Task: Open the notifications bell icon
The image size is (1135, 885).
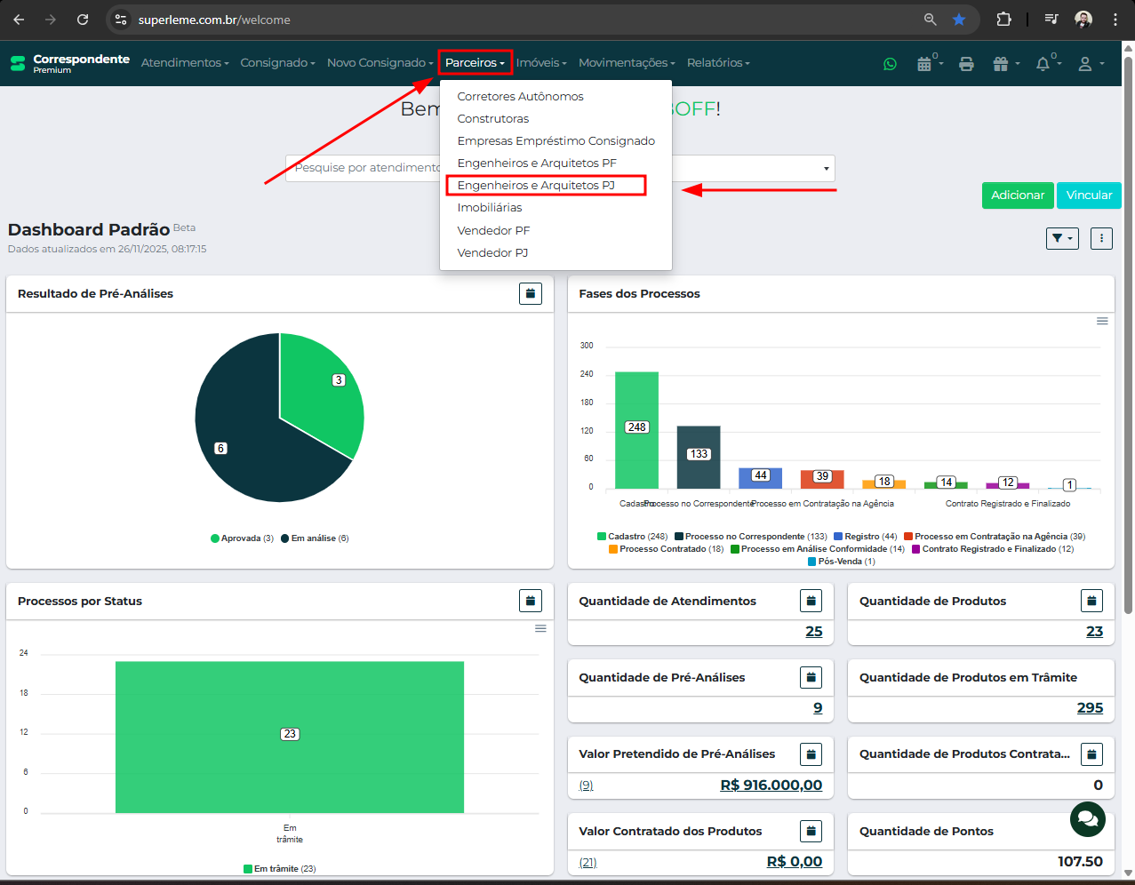Action: click(x=1043, y=64)
